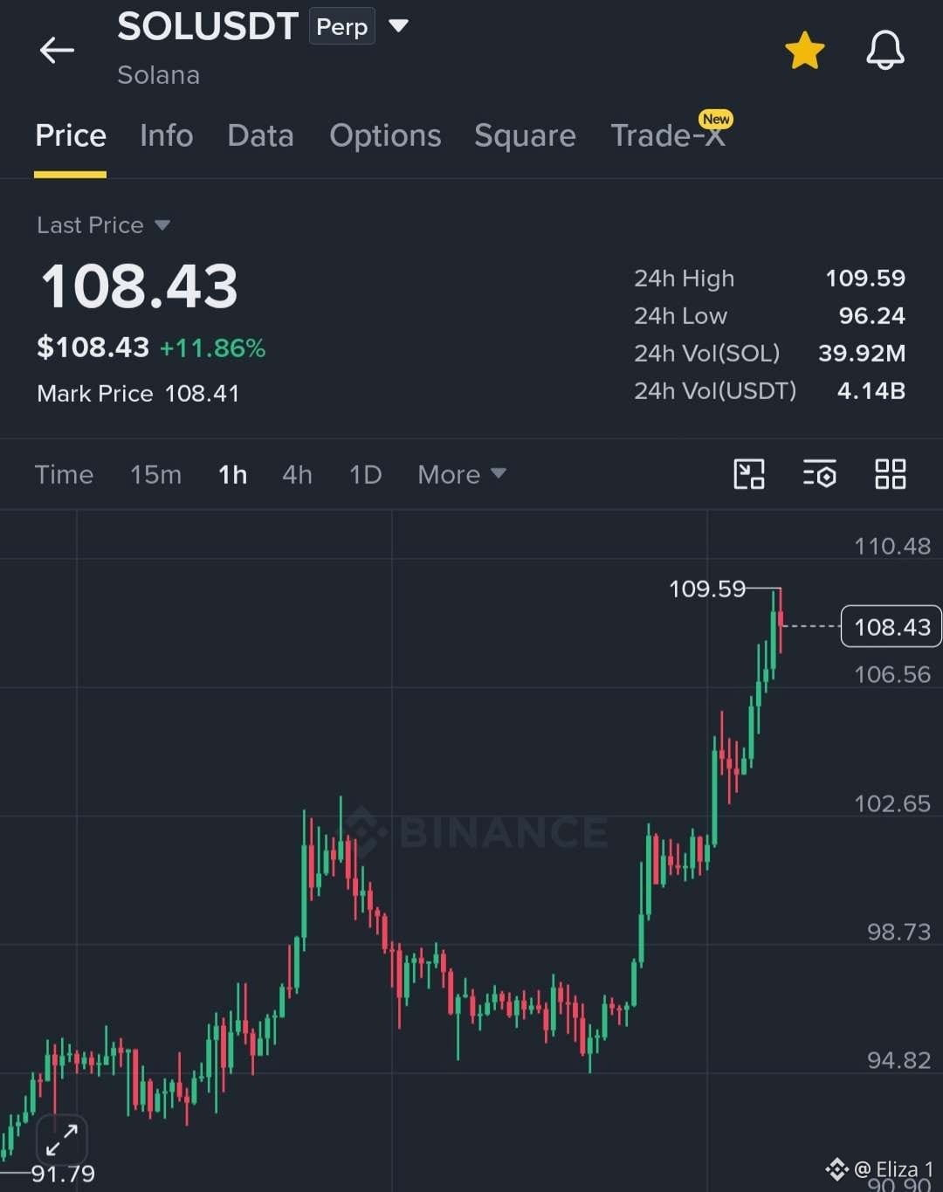
Task: Click the current price label 108.43 on axis
Action: 891,626
